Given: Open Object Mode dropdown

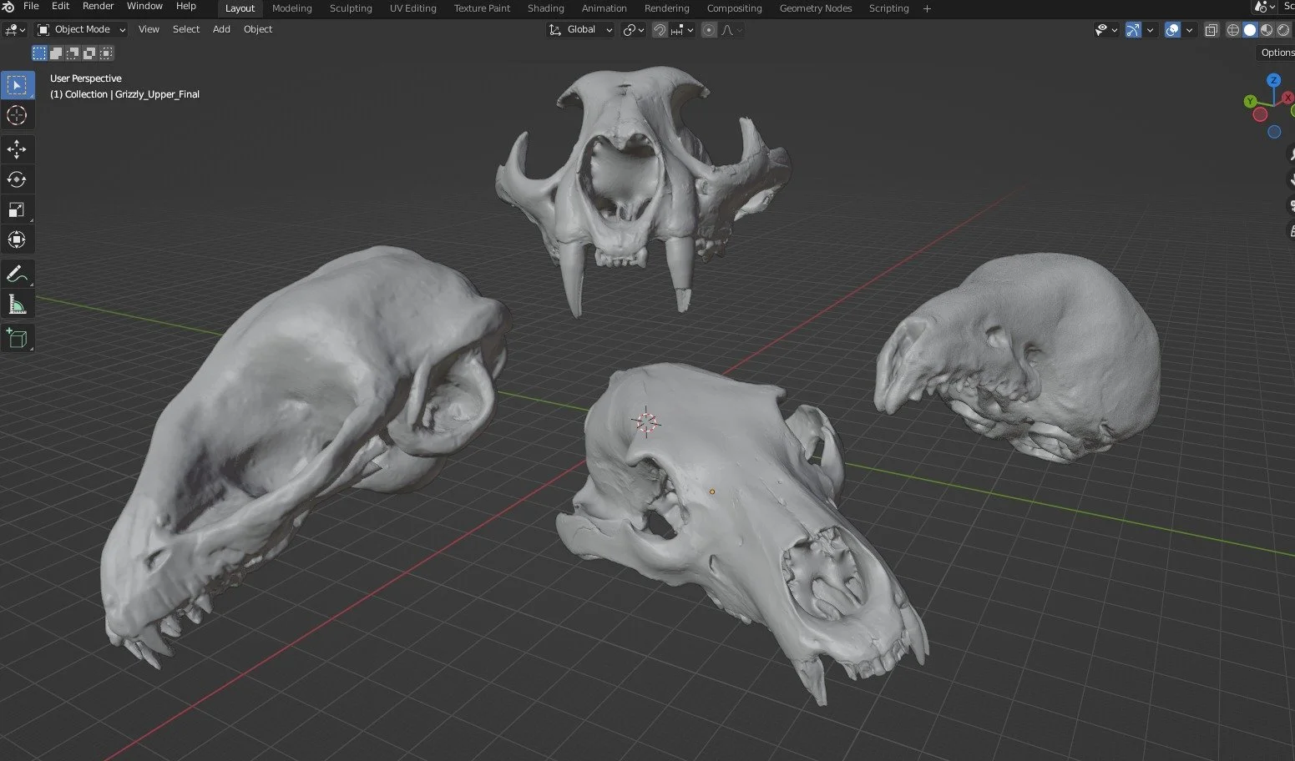Looking at the screenshot, I should (x=81, y=30).
